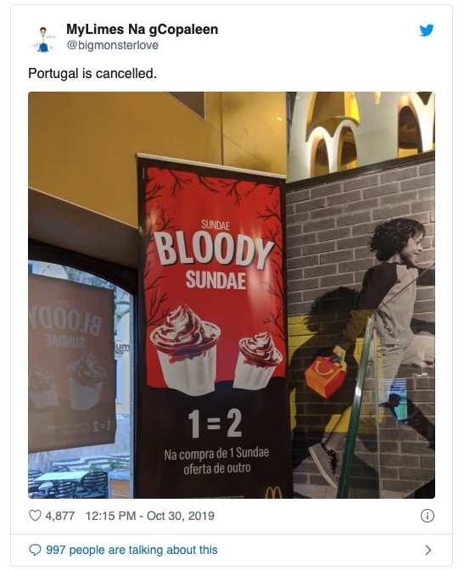Open MyLimes Na gCopaleen display name

[143, 30]
